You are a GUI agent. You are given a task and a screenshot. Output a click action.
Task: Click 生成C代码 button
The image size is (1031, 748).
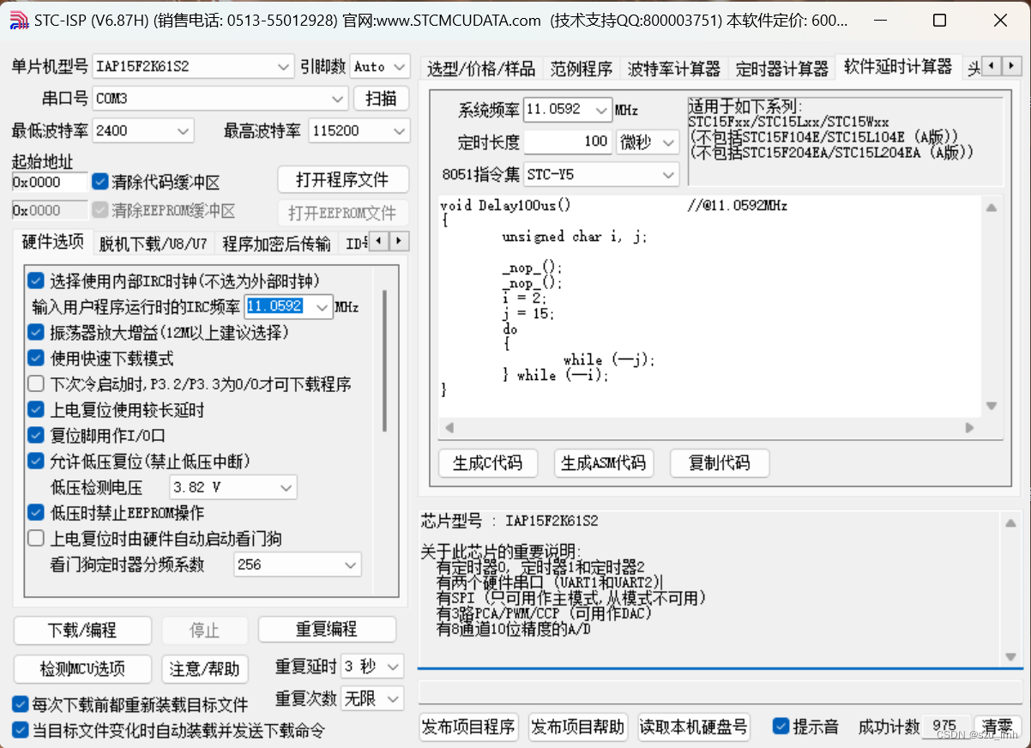(487, 463)
